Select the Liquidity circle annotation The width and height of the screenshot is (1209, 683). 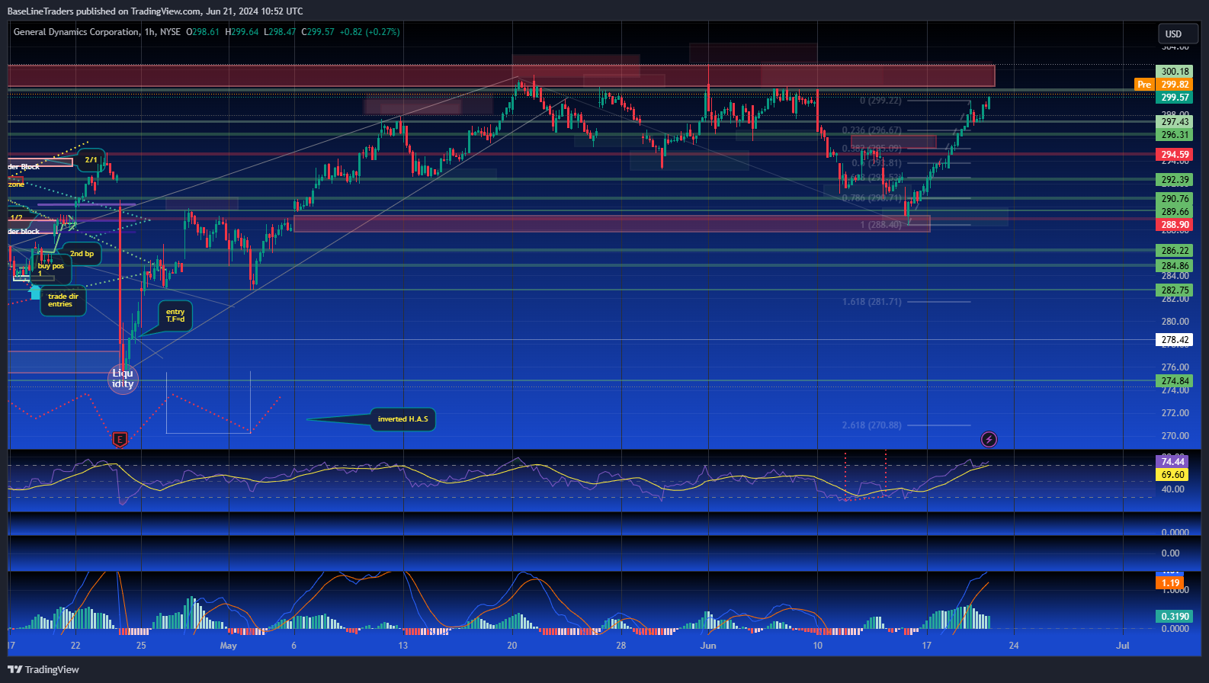tap(123, 378)
